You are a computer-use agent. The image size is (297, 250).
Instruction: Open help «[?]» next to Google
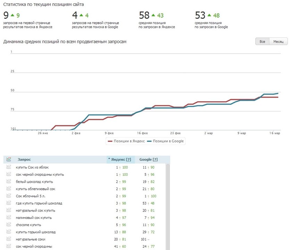click(x=155, y=159)
